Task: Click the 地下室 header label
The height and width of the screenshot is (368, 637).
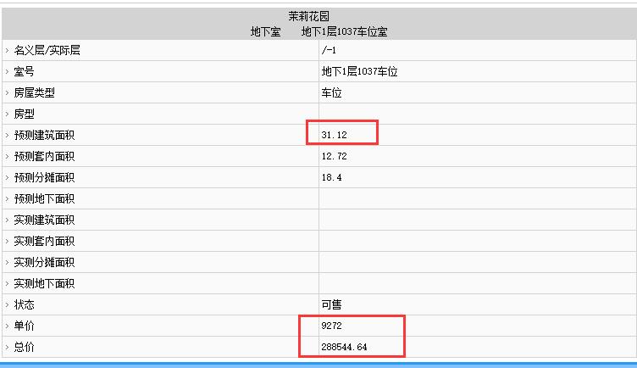Action: [x=266, y=31]
